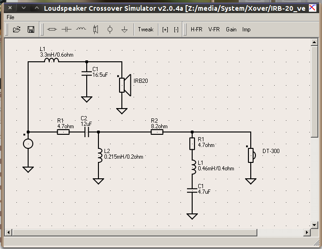Select capacitor C1 4.7uF symbol

(x=192, y=191)
